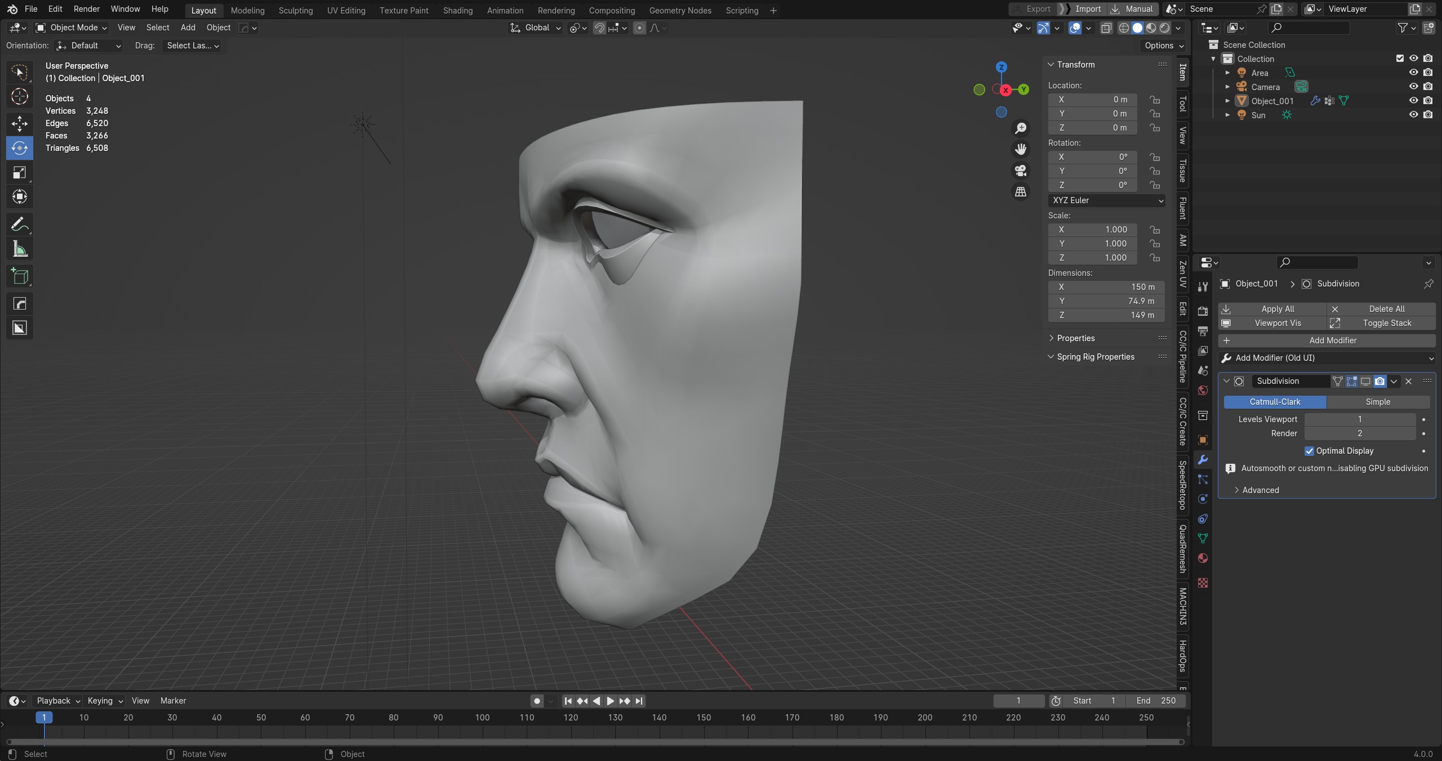Open the Modifiers wrench properties tab
The height and width of the screenshot is (761, 1442).
[x=1203, y=460]
